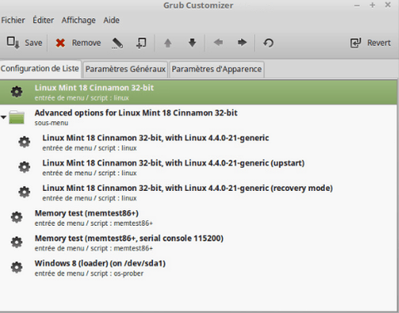Switch to Configuration de Liste tab
The height and width of the screenshot is (313, 399).
click(40, 69)
